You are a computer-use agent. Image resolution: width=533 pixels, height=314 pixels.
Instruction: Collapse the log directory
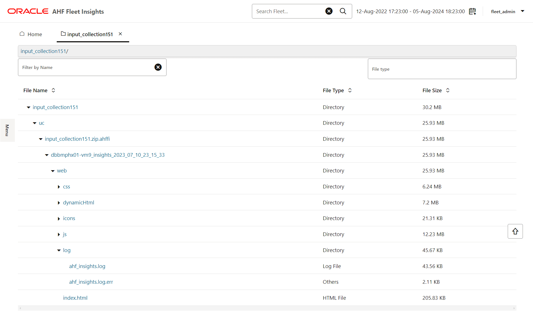[x=59, y=250]
